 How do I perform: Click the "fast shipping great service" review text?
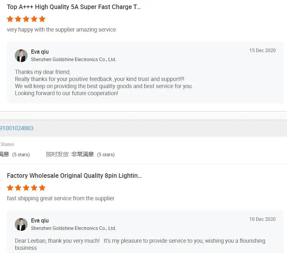click(61, 198)
